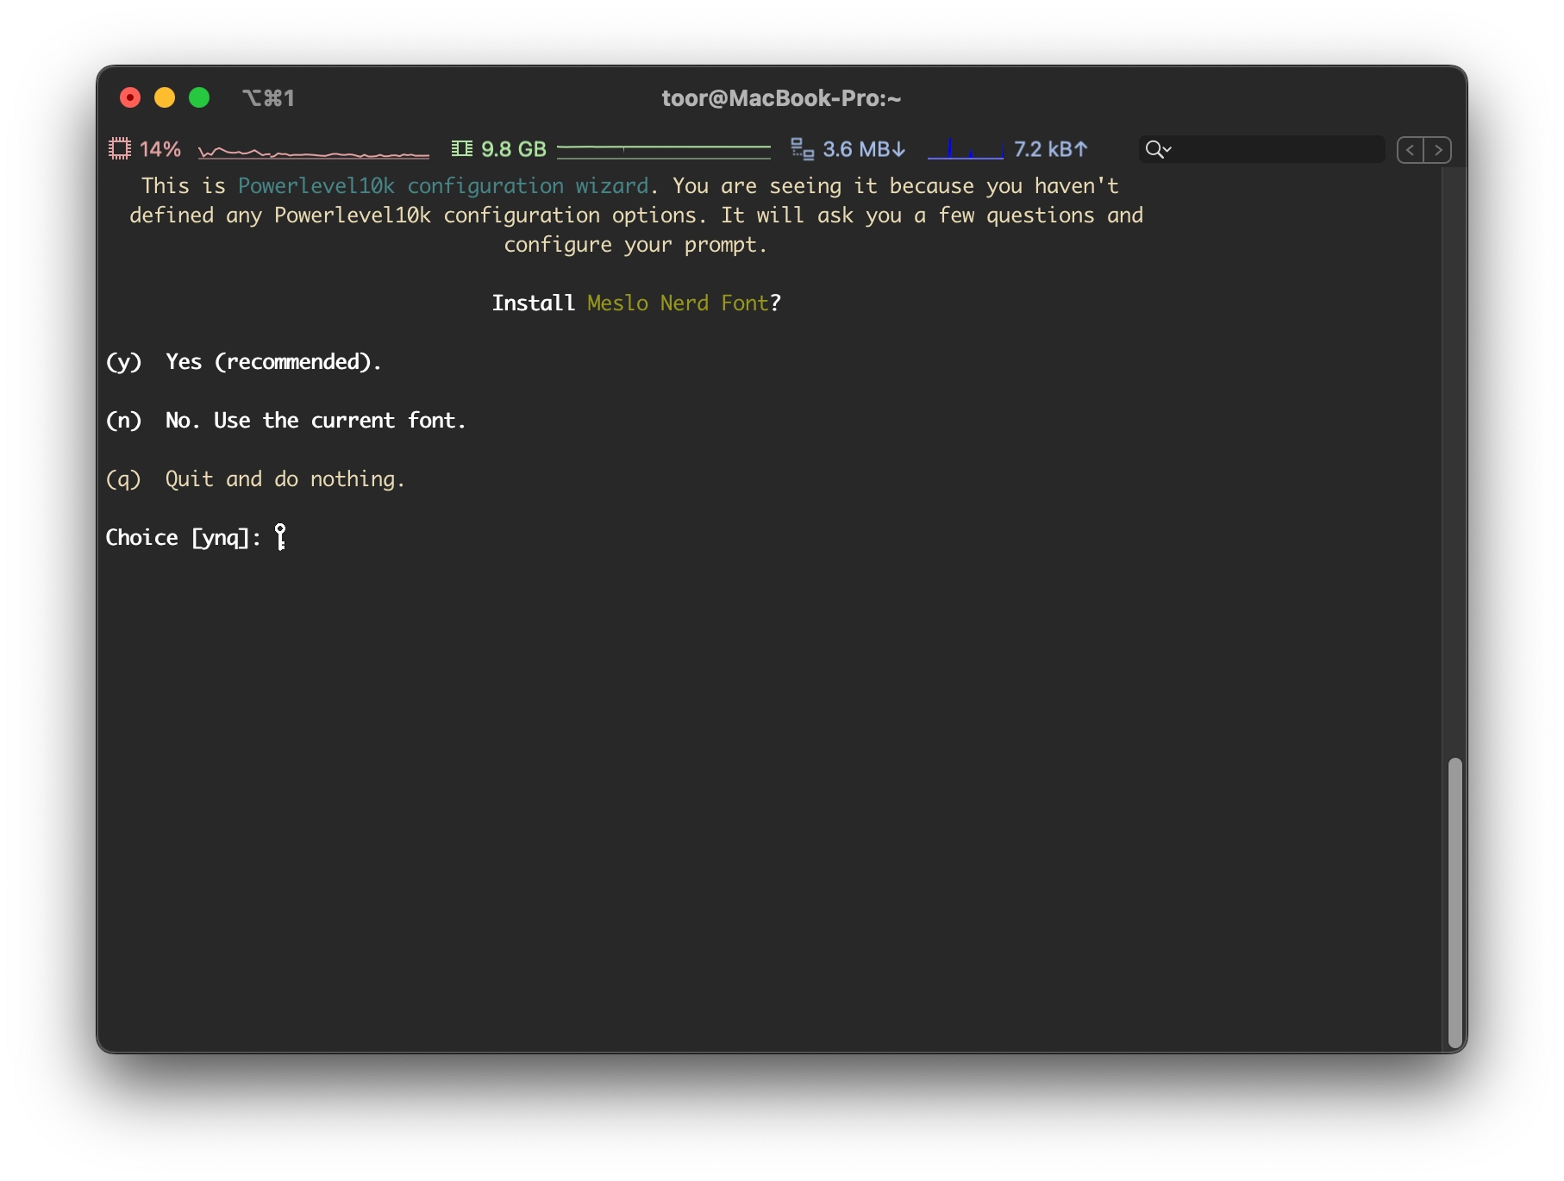Click '(n) No. Use the current font.' line
1564x1181 pixels.
(x=285, y=421)
